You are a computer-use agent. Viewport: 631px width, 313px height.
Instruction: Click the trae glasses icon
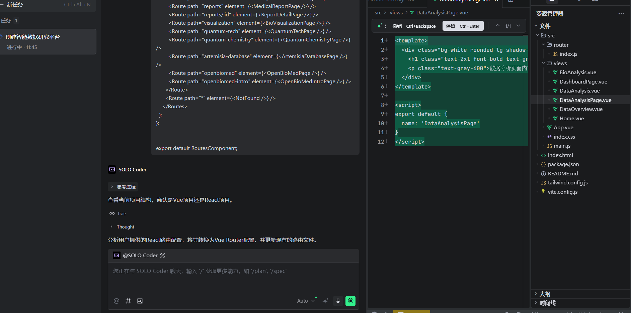pos(112,213)
